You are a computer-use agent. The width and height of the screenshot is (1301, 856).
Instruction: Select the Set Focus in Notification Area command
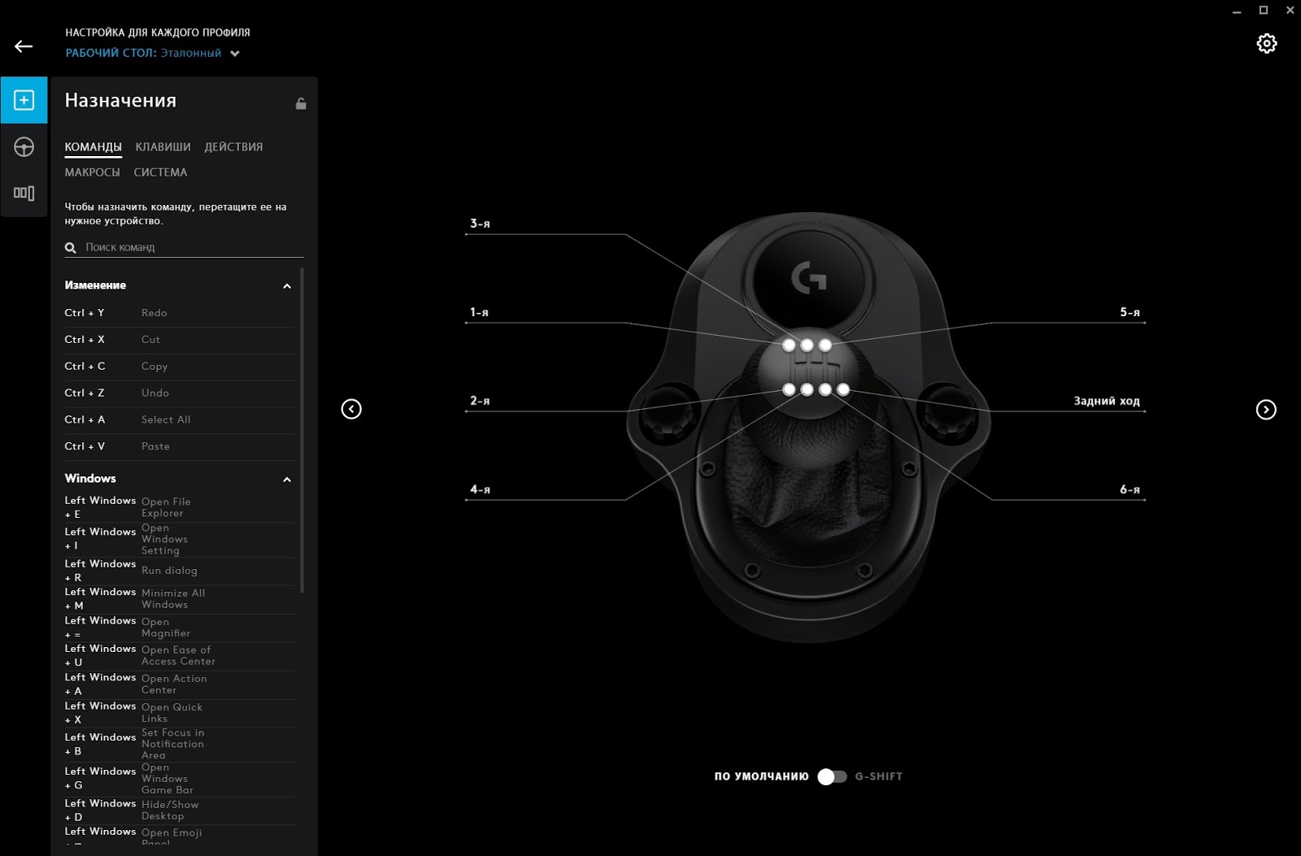pyautogui.click(x=180, y=744)
